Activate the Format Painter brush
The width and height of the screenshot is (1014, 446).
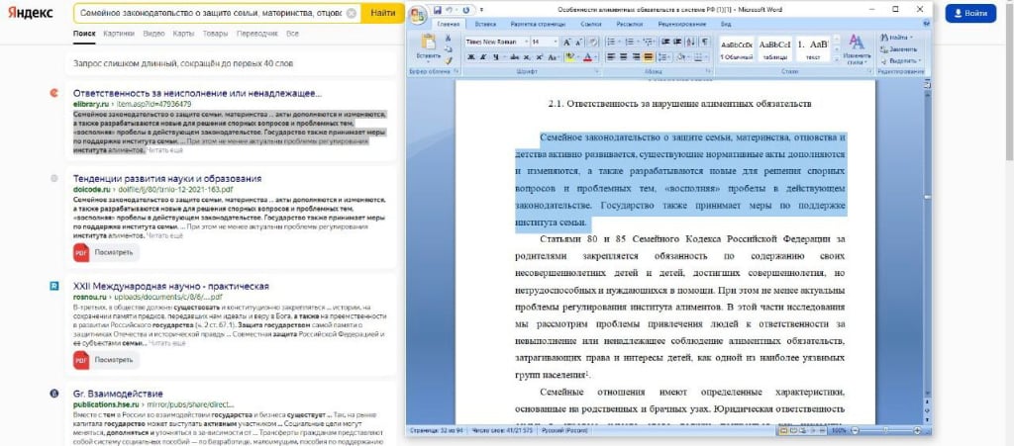(x=449, y=60)
